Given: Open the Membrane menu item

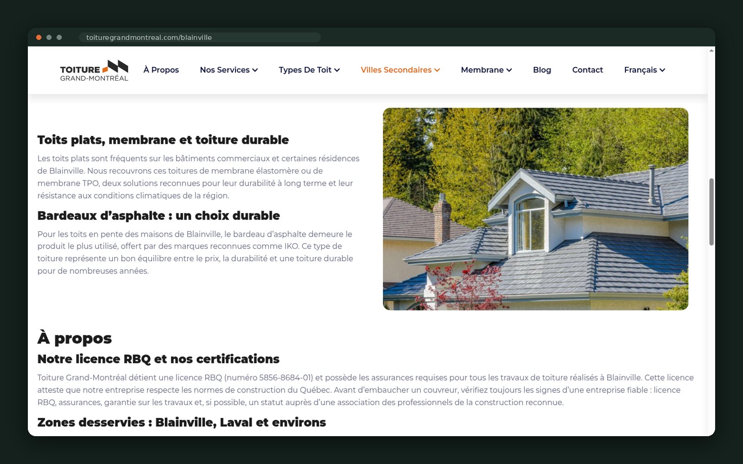Looking at the screenshot, I should [x=482, y=70].
